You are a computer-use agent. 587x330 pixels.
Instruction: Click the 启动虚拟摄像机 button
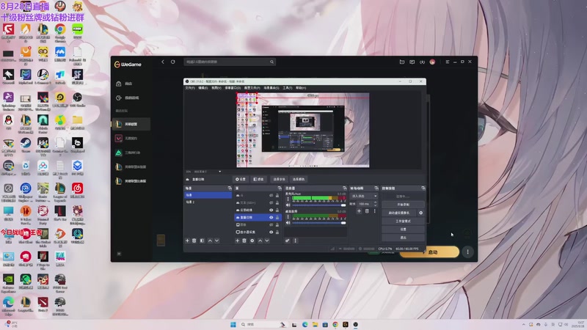click(399, 213)
